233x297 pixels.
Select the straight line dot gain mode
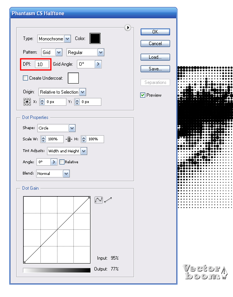[x=108, y=200]
